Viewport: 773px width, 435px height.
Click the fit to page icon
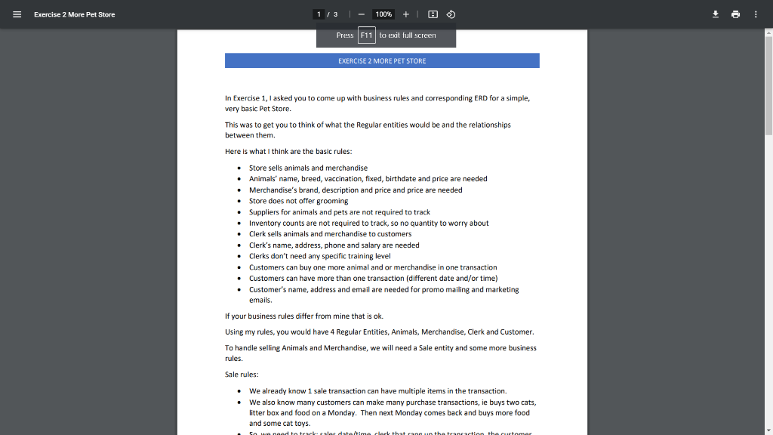pos(433,14)
